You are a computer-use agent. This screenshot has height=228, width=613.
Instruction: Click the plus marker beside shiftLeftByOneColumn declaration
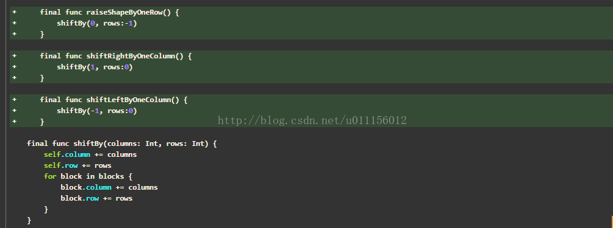15,100
